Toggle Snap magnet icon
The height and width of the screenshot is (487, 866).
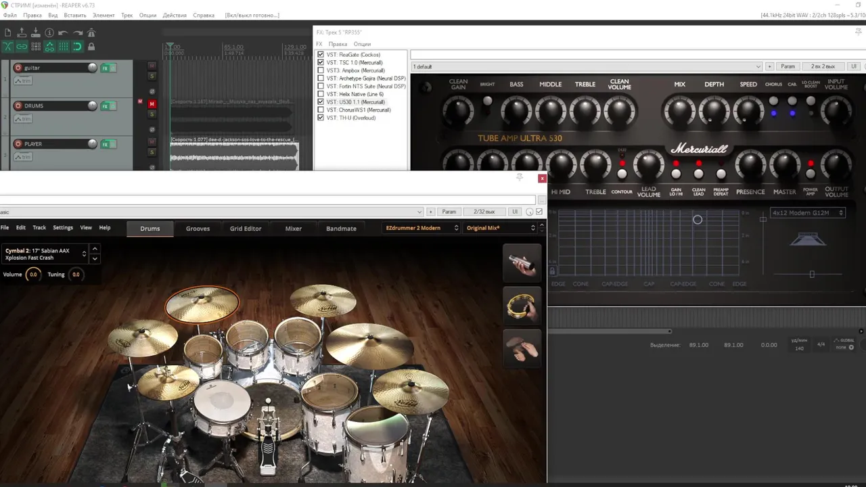click(77, 47)
